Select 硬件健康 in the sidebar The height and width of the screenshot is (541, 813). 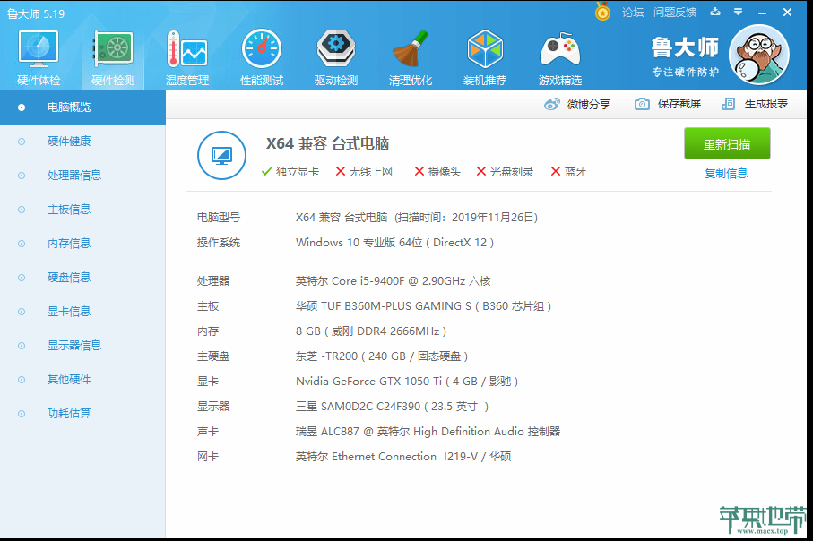[x=83, y=141]
